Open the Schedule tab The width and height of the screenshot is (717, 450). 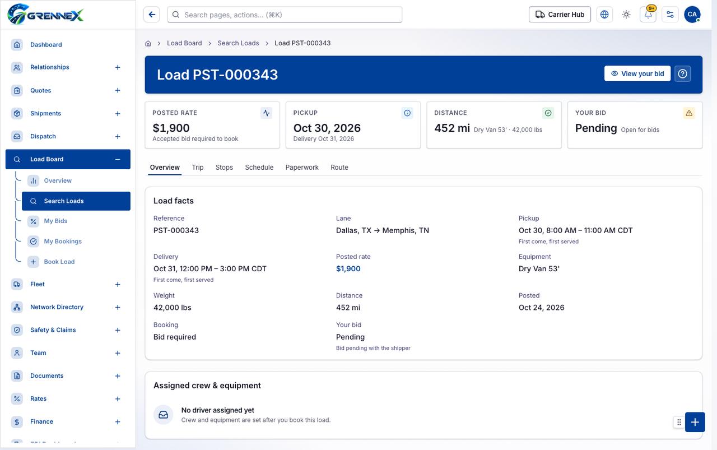(x=259, y=168)
